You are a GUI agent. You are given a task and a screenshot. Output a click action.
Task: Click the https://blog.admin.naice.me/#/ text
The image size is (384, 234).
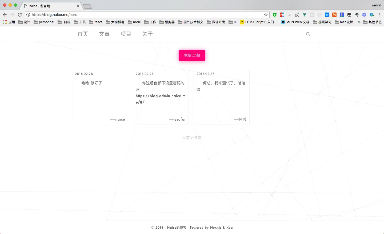[x=161, y=99]
